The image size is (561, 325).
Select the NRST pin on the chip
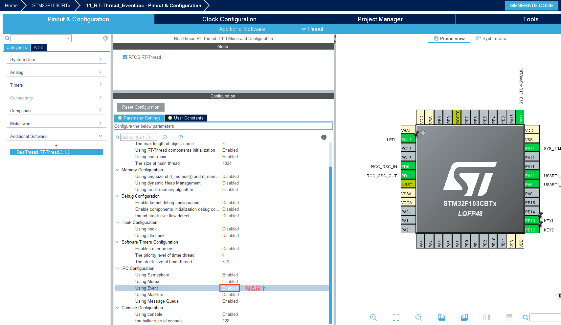[408, 184]
